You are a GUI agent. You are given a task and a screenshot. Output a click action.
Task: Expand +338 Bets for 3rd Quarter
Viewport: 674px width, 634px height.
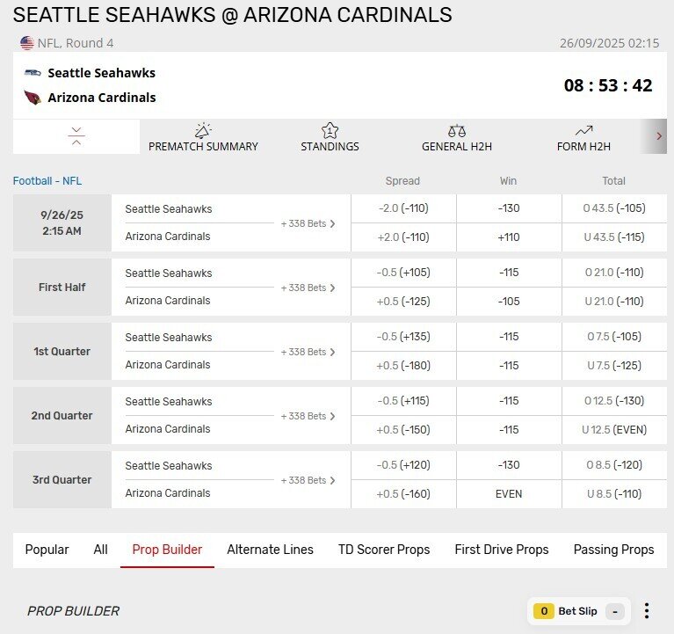click(308, 480)
